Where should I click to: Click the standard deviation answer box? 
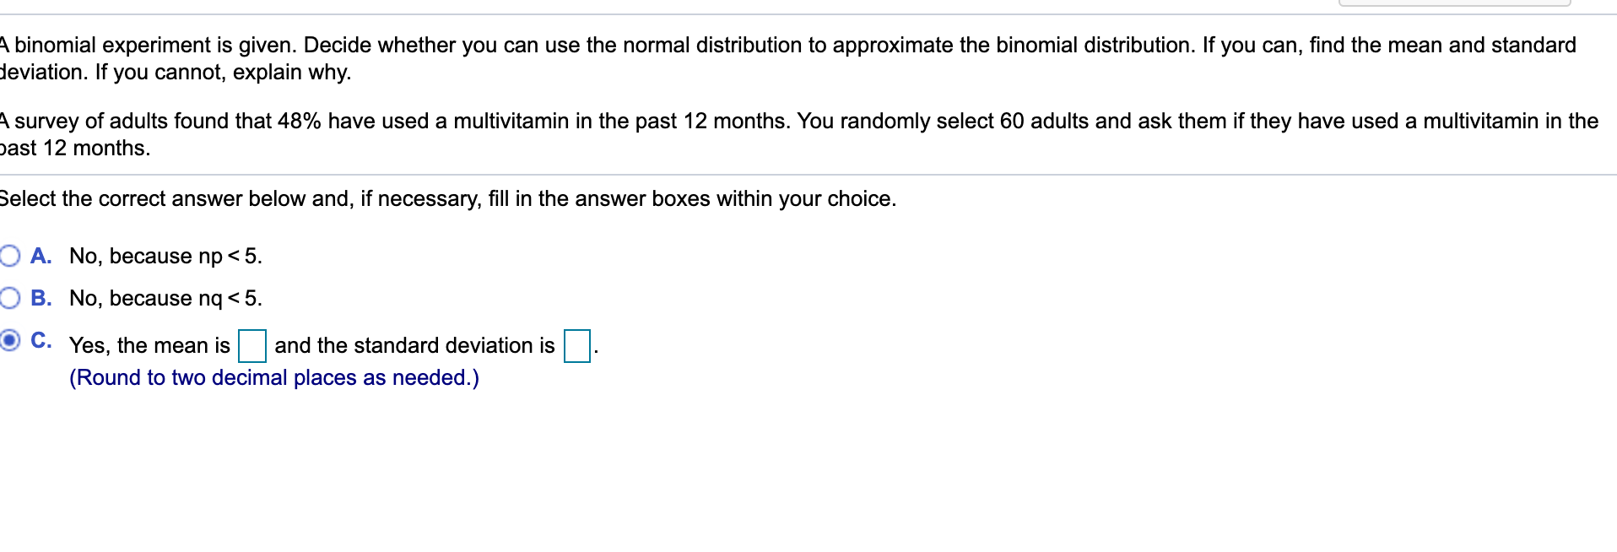(577, 345)
